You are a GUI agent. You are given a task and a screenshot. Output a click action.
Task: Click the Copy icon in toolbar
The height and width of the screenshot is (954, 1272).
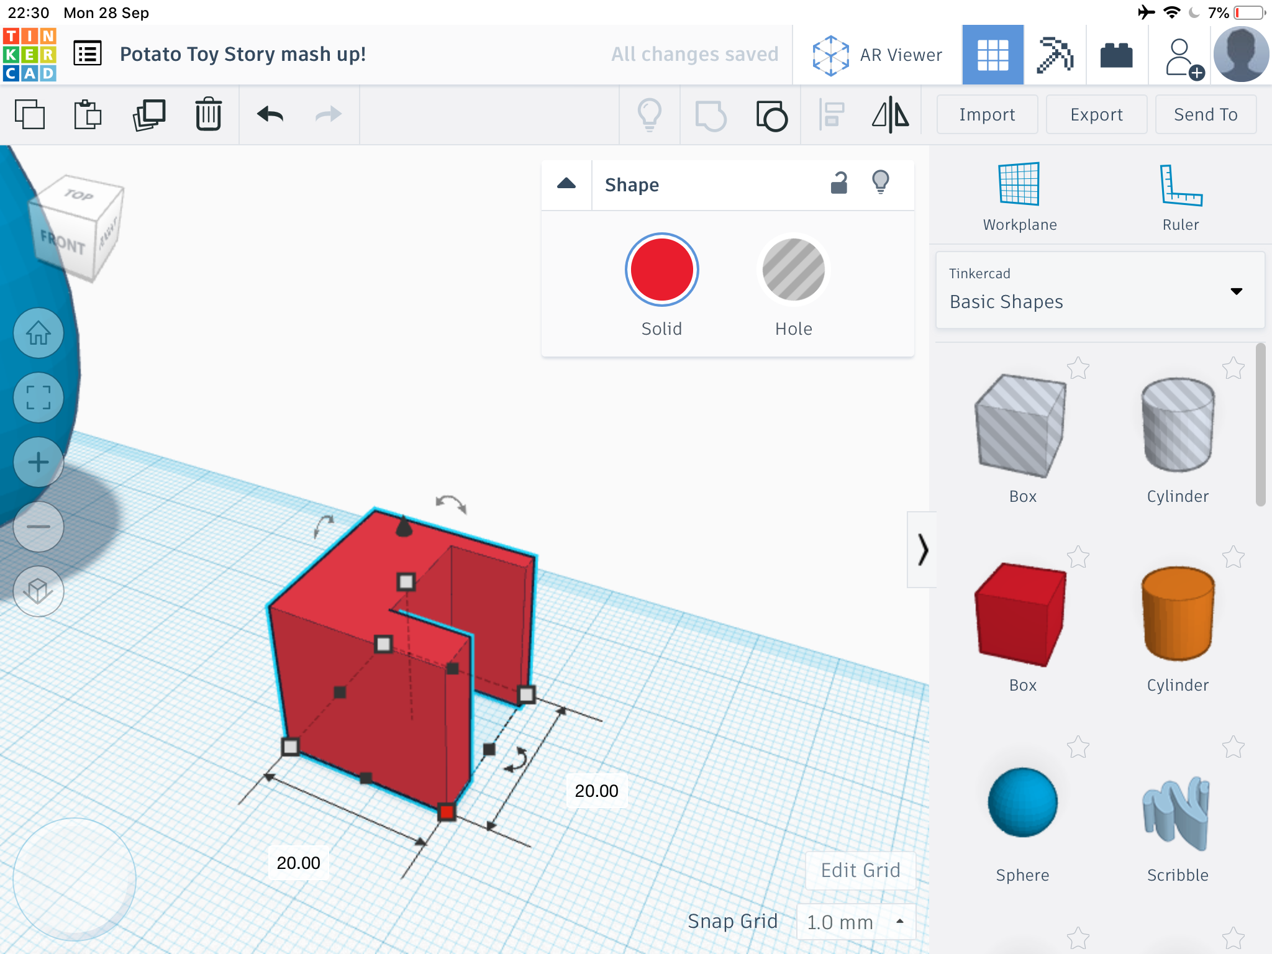pos(29,114)
